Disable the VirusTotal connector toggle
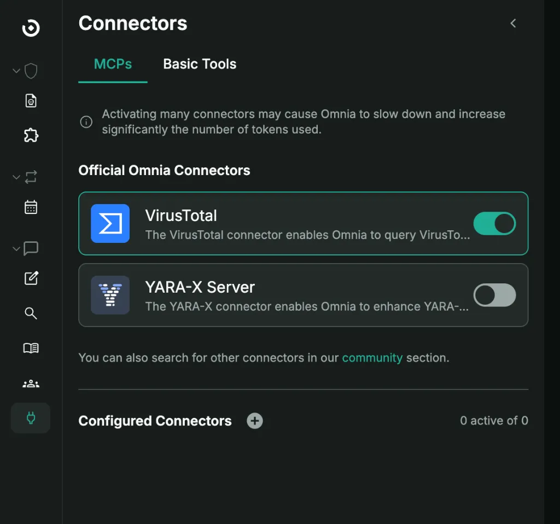560x524 pixels. pyautogui.click(x=494, y=224)
